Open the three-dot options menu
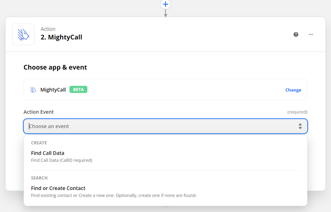Image resolution: width=331 pixels, height=212 pixels. 311,34
